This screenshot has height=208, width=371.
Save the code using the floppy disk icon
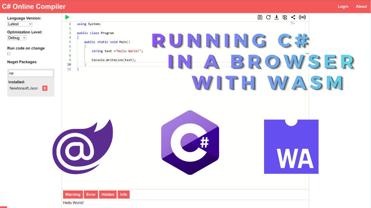(x=260, y=17)
